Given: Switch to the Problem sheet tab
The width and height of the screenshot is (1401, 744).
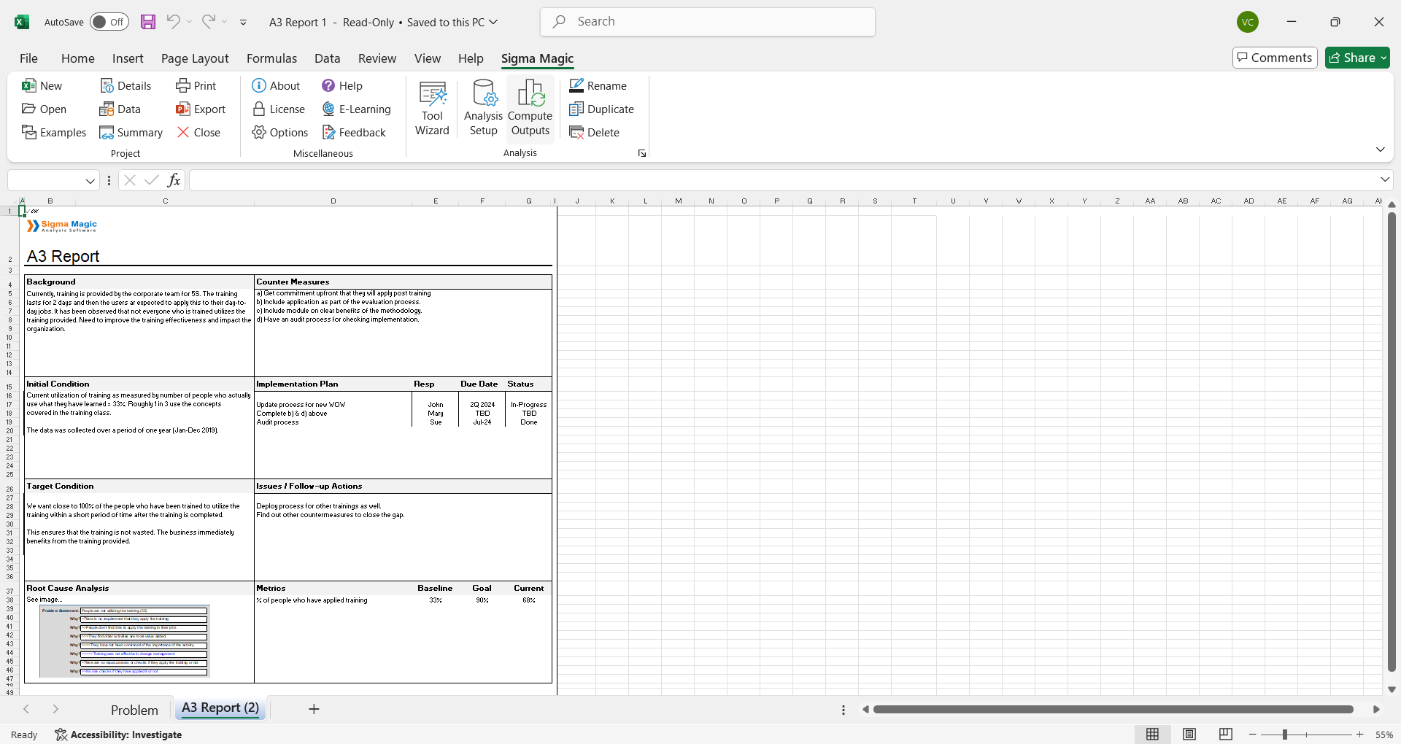Looking at the screenshot, I should coord(134,710).
